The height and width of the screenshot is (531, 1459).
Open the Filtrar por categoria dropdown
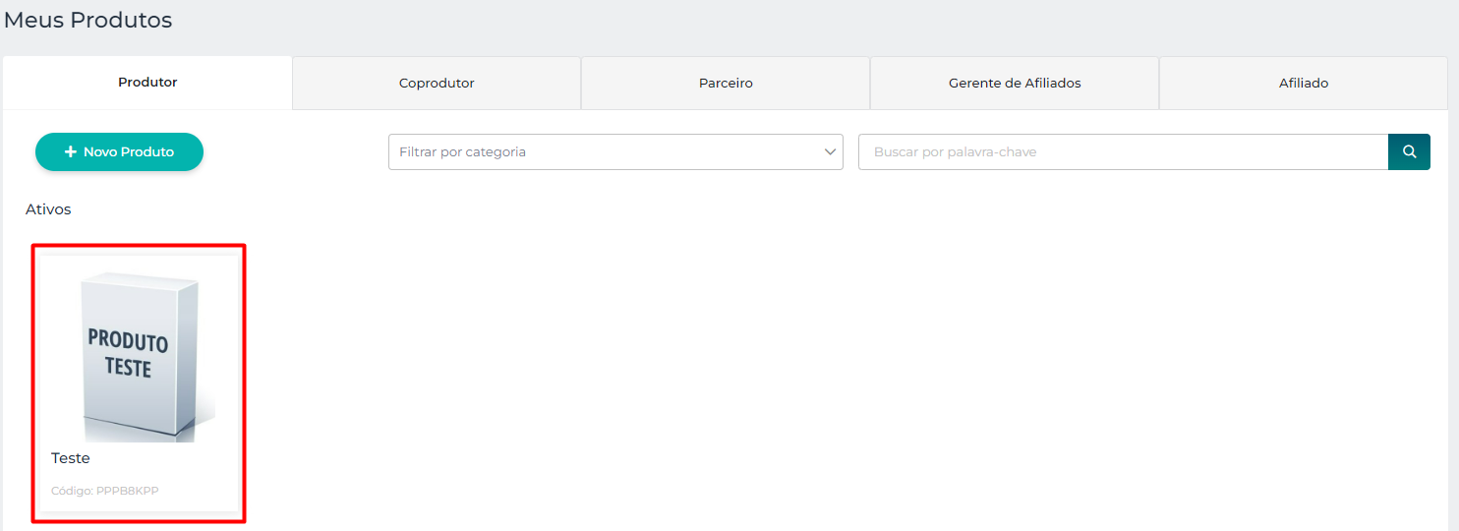tap(615, 151)
